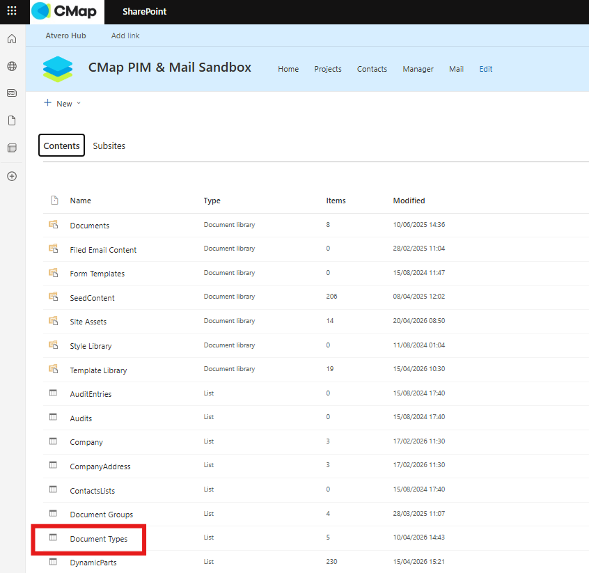This screenshot has height=573, width=589.
Task: Open My lists icon in left rail
Action: tap(12, 148)
